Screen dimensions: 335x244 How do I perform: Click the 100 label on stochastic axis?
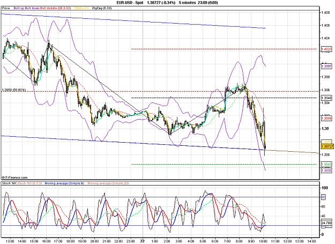(325, 188)
